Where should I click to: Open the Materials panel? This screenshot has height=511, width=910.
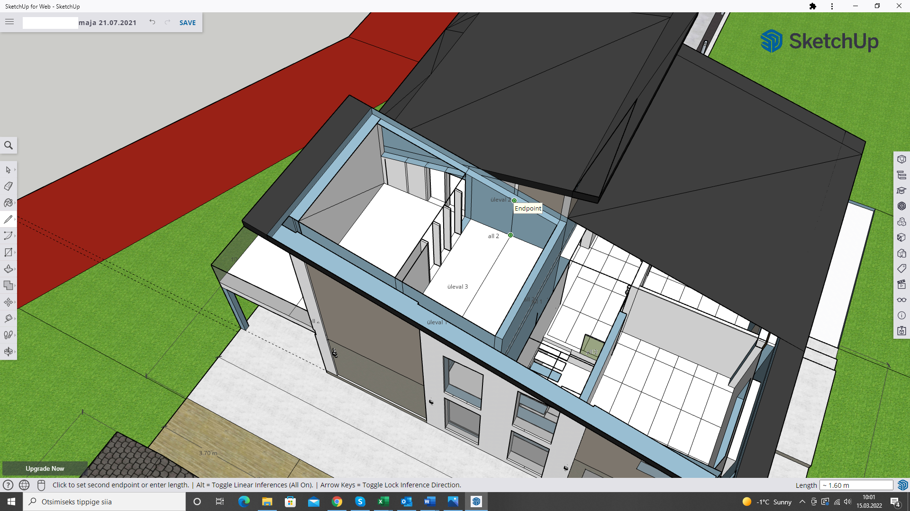click(901, 238)
